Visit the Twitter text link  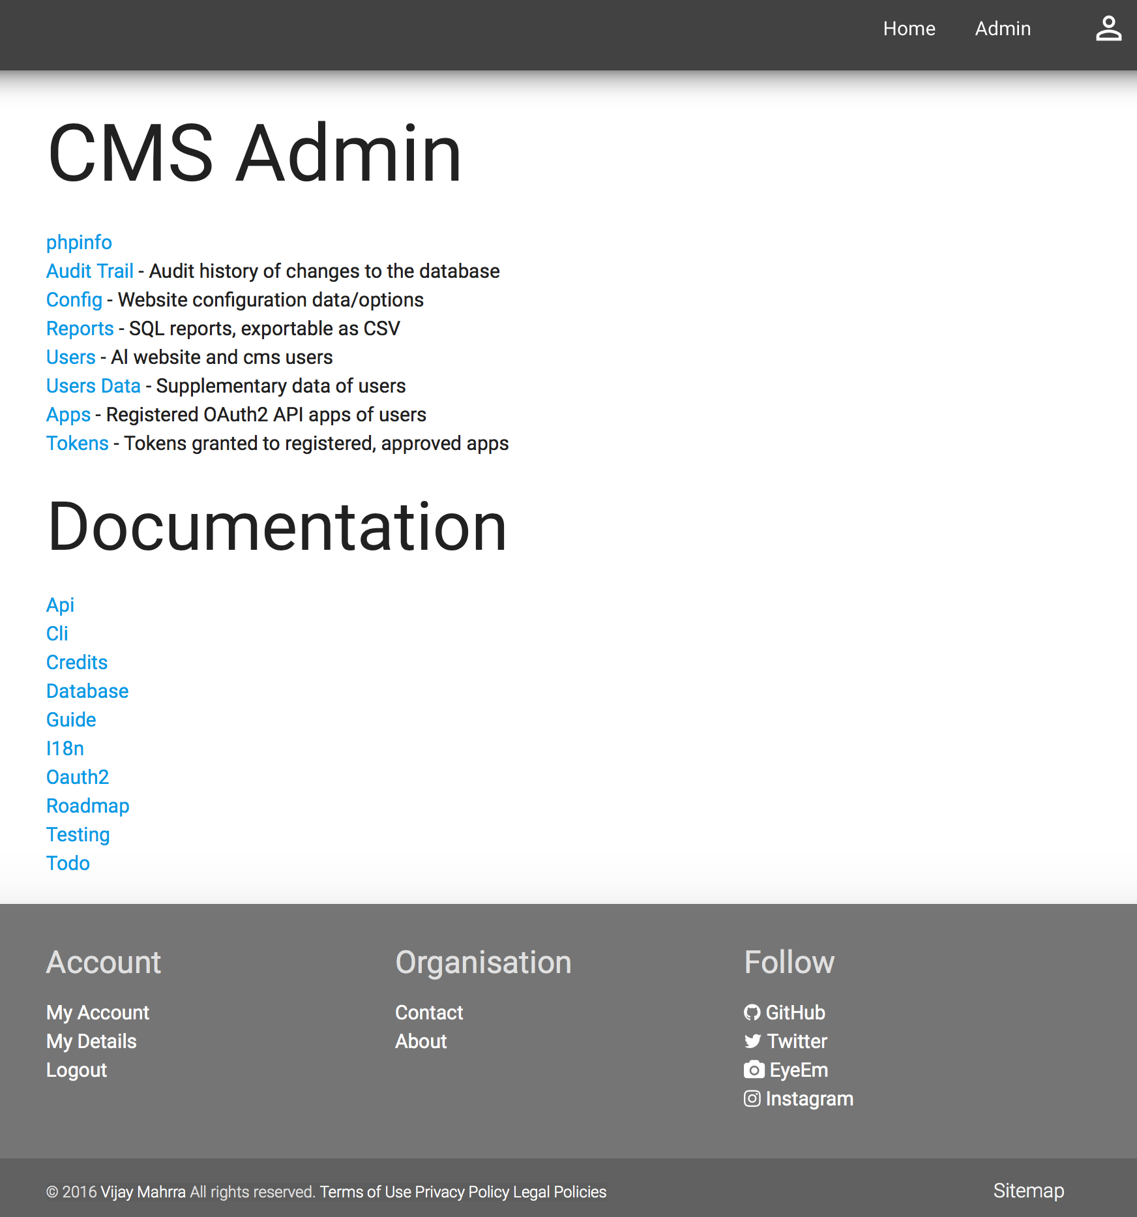pos(797,1041)
